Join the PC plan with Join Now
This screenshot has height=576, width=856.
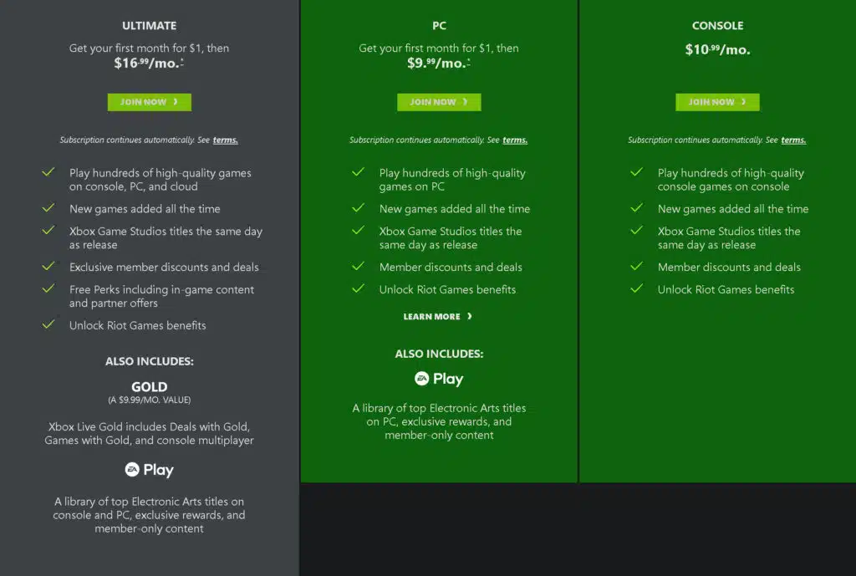click(439, 102)
